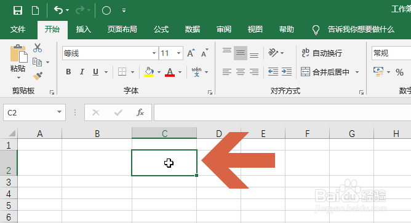Open the font size 11 dropdown

click(178, 53)
